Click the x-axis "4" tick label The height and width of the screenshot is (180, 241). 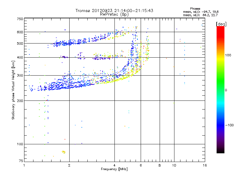[114, 165]
